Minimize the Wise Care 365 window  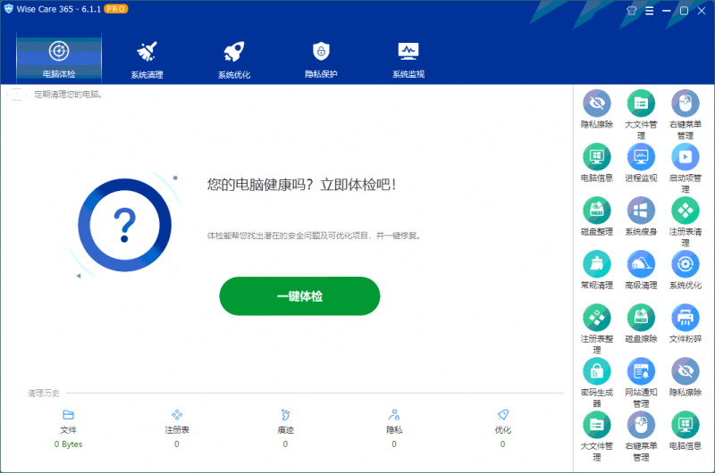[667, 11]
